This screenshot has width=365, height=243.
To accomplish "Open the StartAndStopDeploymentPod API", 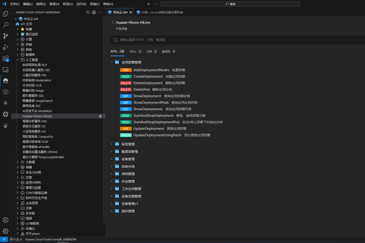I will [x=156, y=122].
